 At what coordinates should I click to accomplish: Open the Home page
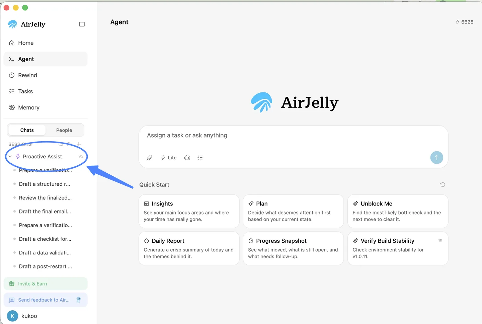tap(46, 43)
